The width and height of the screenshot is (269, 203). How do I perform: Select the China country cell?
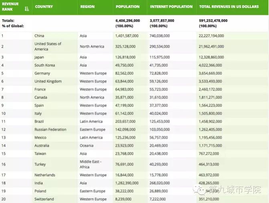tap(39, 36)
